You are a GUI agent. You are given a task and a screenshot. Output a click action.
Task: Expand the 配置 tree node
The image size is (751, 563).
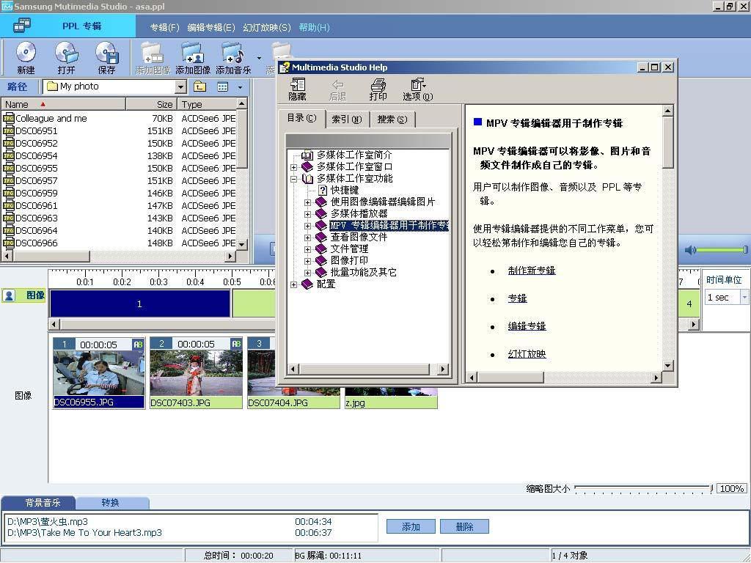(293, 285)
